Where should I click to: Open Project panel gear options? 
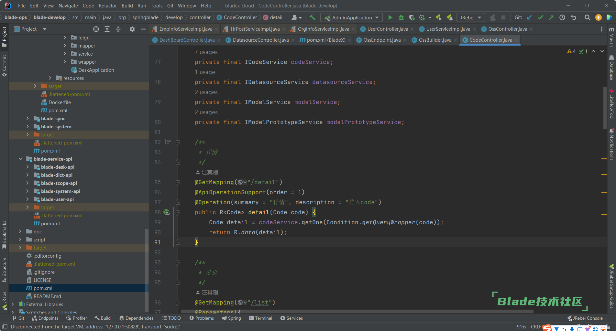tap(132, 29)
